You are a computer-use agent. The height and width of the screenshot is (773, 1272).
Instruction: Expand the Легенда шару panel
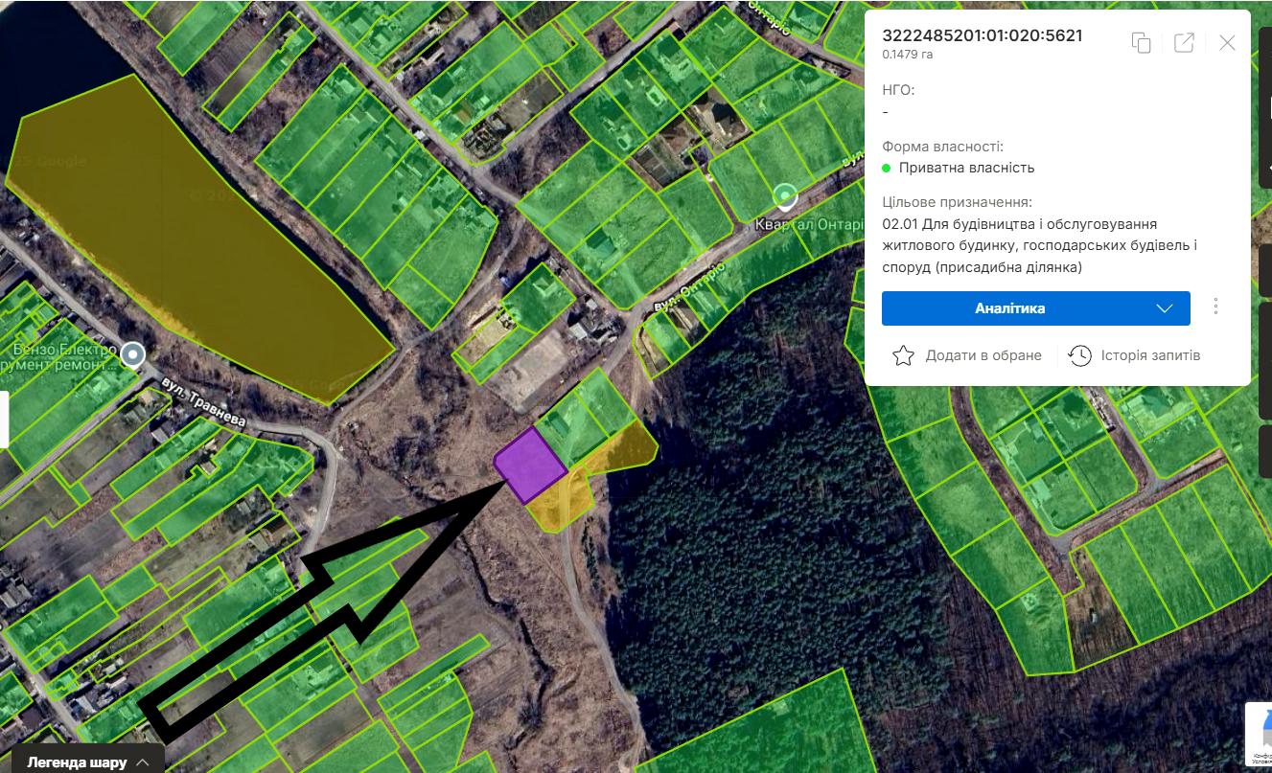[x=87, y=761]
